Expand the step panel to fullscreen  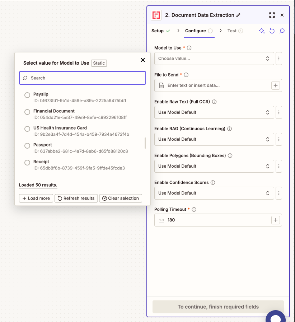(272, 15)
